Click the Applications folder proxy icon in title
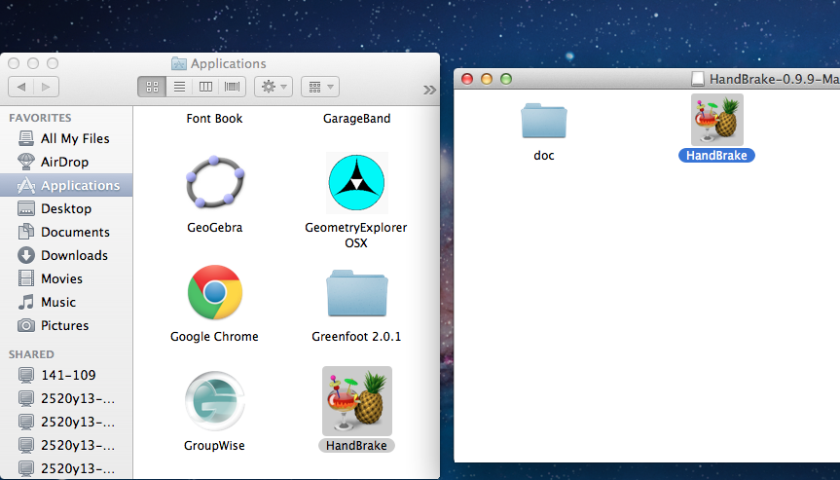 [179, 63]
